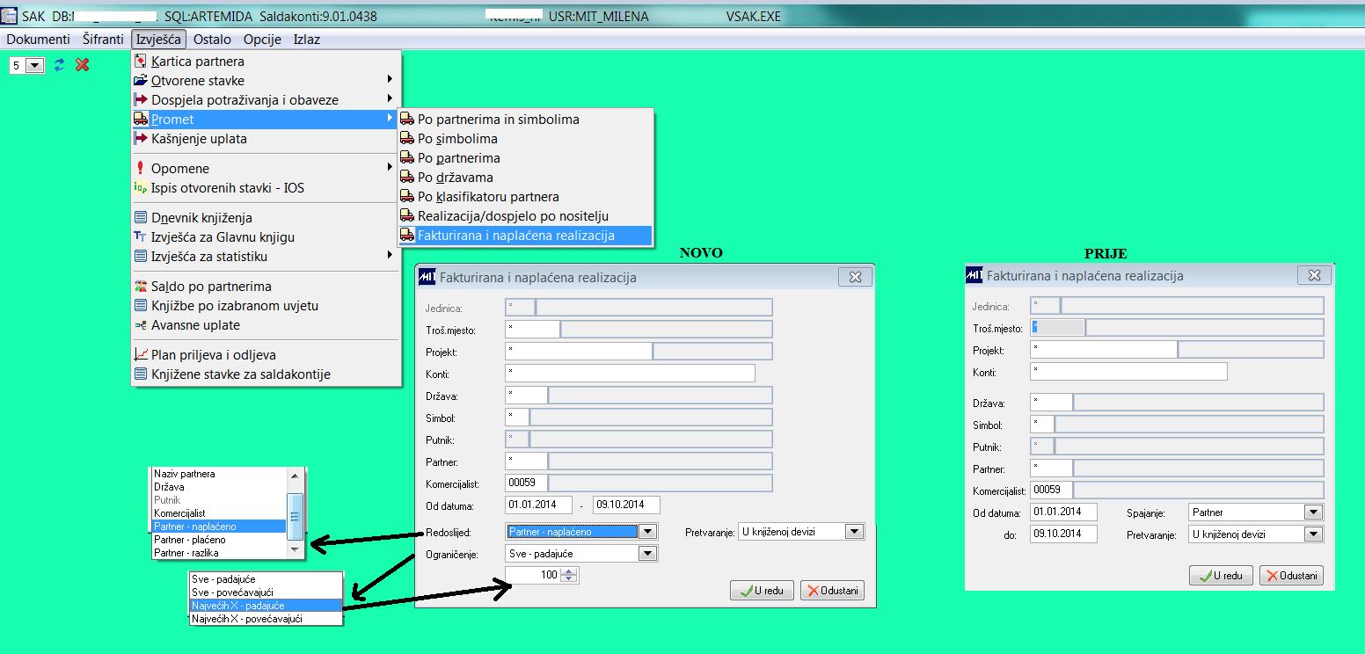Click U redu in the NOVO dialog
Screen dimensions: 1365x654
(762, 591)
